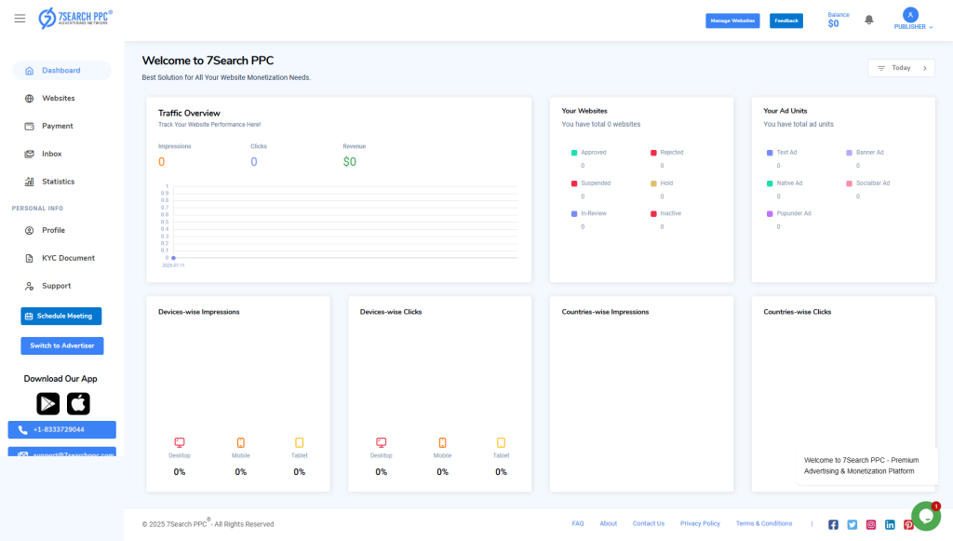953x541 pixels.
Task: Open the Google Play app icon
Action: click(x=48, y=403)
